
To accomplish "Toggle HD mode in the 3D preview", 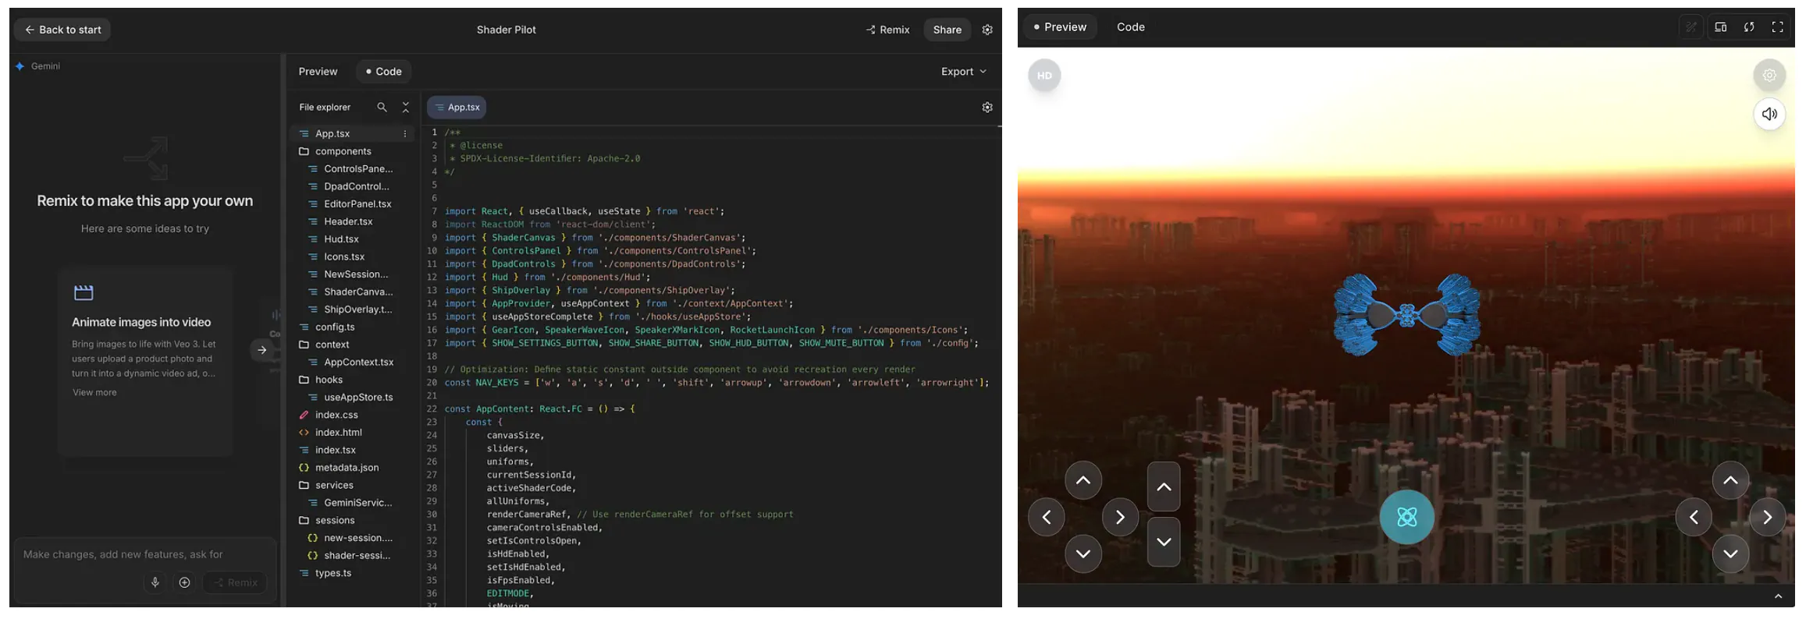I will click(1044, 76).
